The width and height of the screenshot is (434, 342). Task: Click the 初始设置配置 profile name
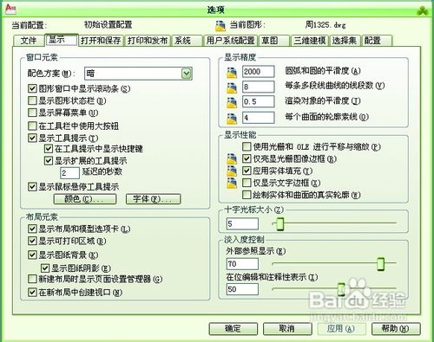pyautogui.click(x=108, y=24)
